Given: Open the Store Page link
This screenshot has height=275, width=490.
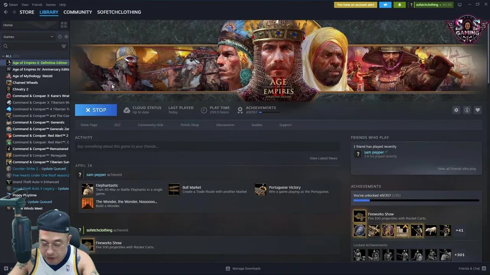Looking at the screenshot, I should 89,125.
